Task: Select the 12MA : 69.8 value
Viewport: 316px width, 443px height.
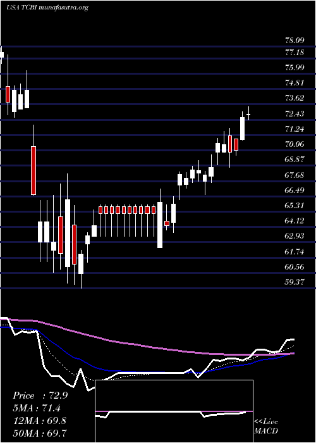Action: coord(39,421)
